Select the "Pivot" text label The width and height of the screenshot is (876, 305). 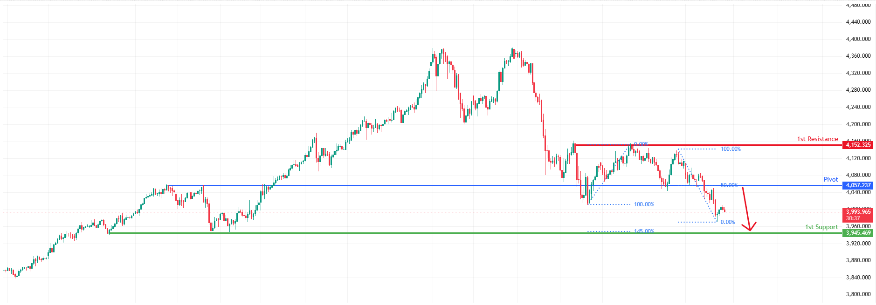(830, 179)
